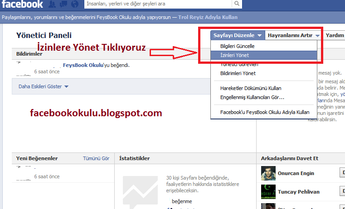This screenshot has height=209, width=345.
Task: Click the Bildirimler section header
Action: coord(29,54)
